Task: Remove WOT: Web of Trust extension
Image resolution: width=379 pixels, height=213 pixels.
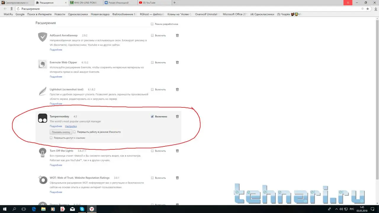Action: point(177,178)
